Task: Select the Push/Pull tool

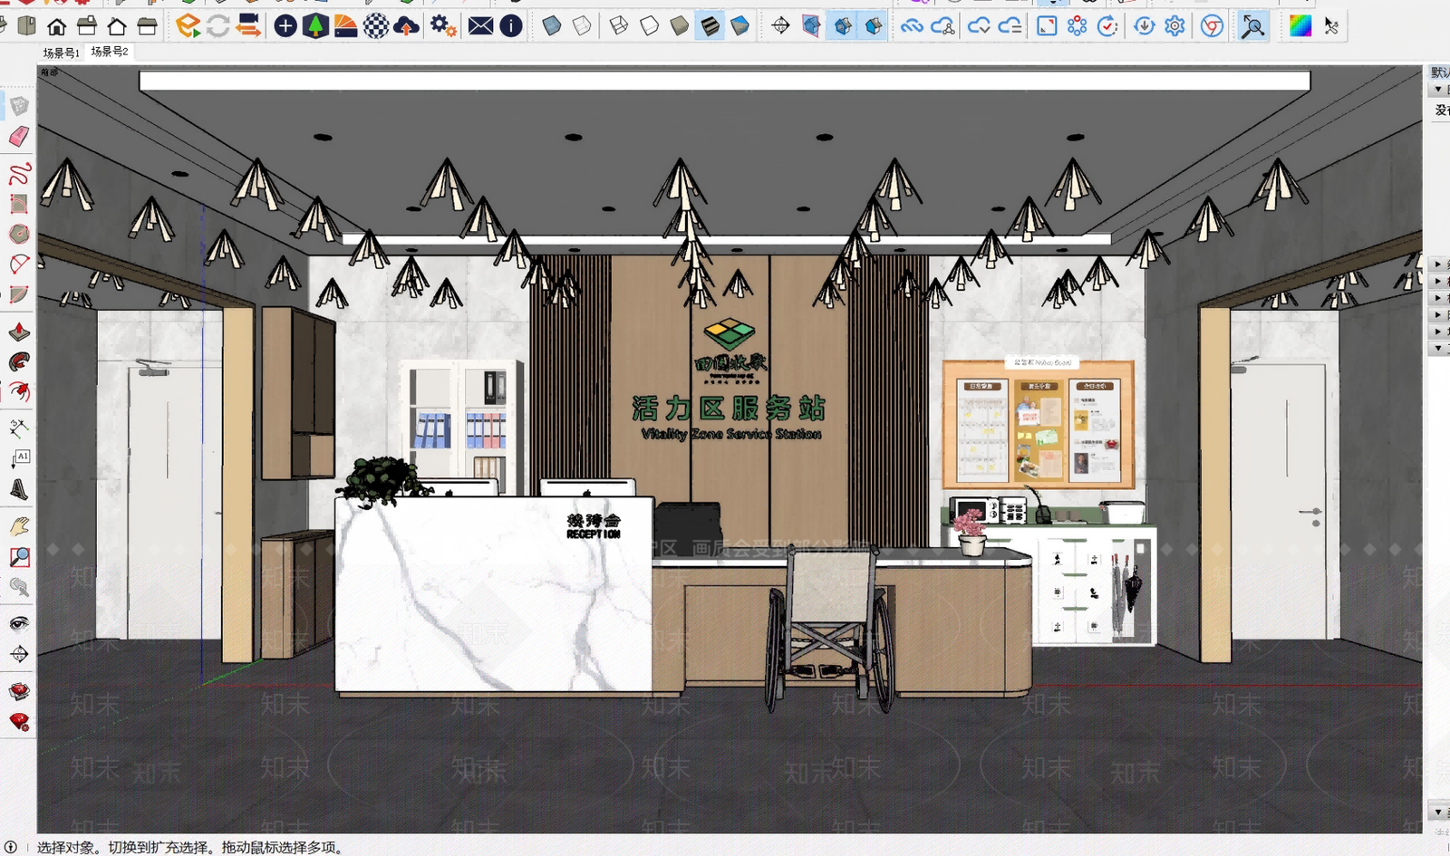Action: pyautogui.click(x=19, y=332)
